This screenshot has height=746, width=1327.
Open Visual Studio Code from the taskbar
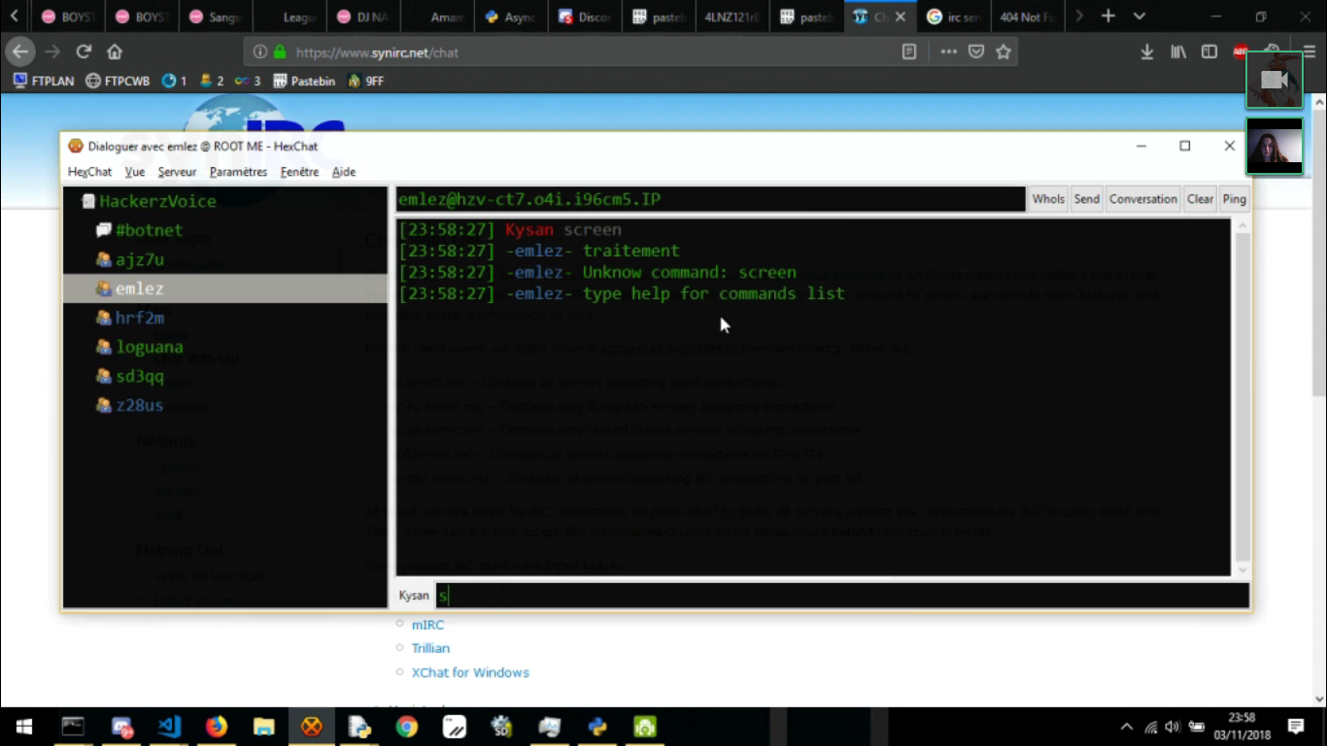tap(169, 727)
